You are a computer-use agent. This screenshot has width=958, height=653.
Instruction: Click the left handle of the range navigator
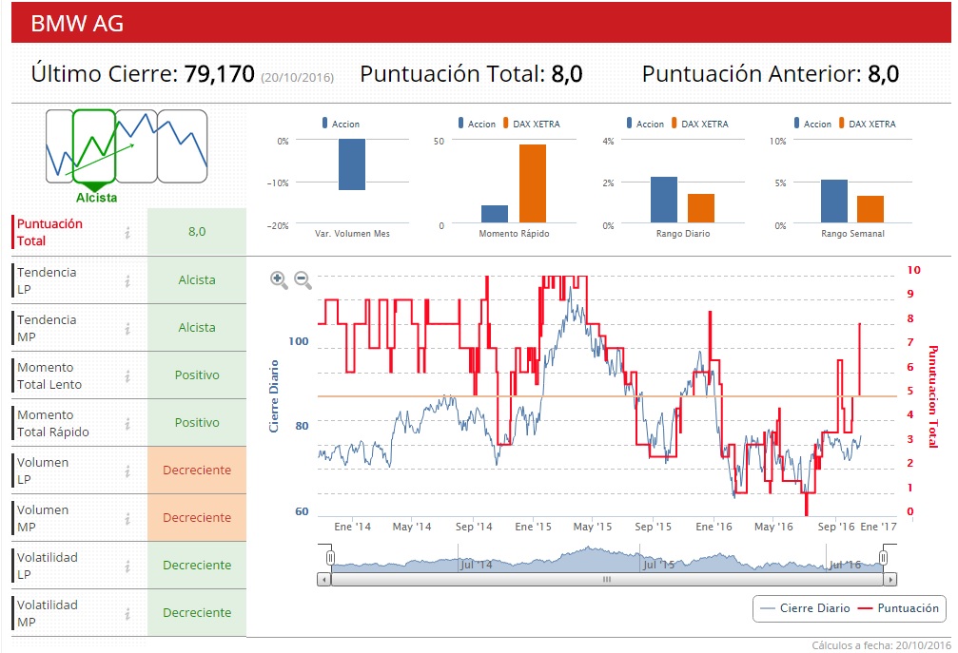(x=330, y=557)
